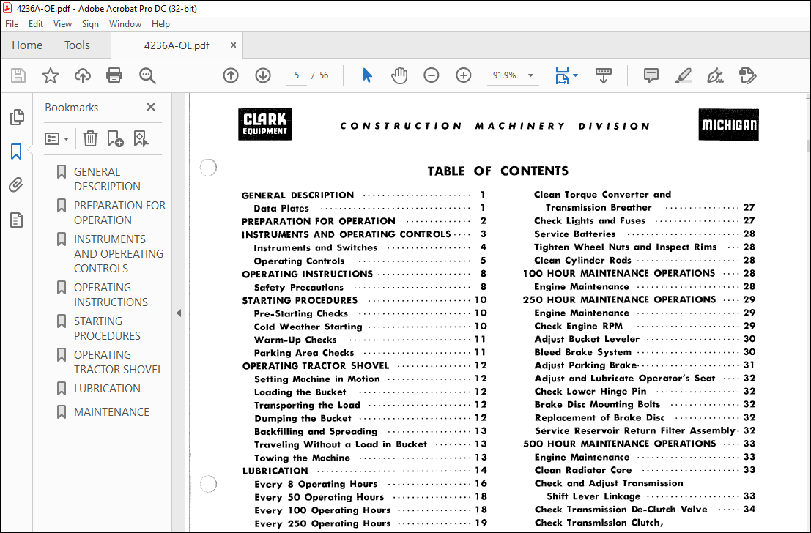The image size is (811, 533).
Task: Select the 4236A-OE.pdf document tab
Action: [x=177, y=45]
